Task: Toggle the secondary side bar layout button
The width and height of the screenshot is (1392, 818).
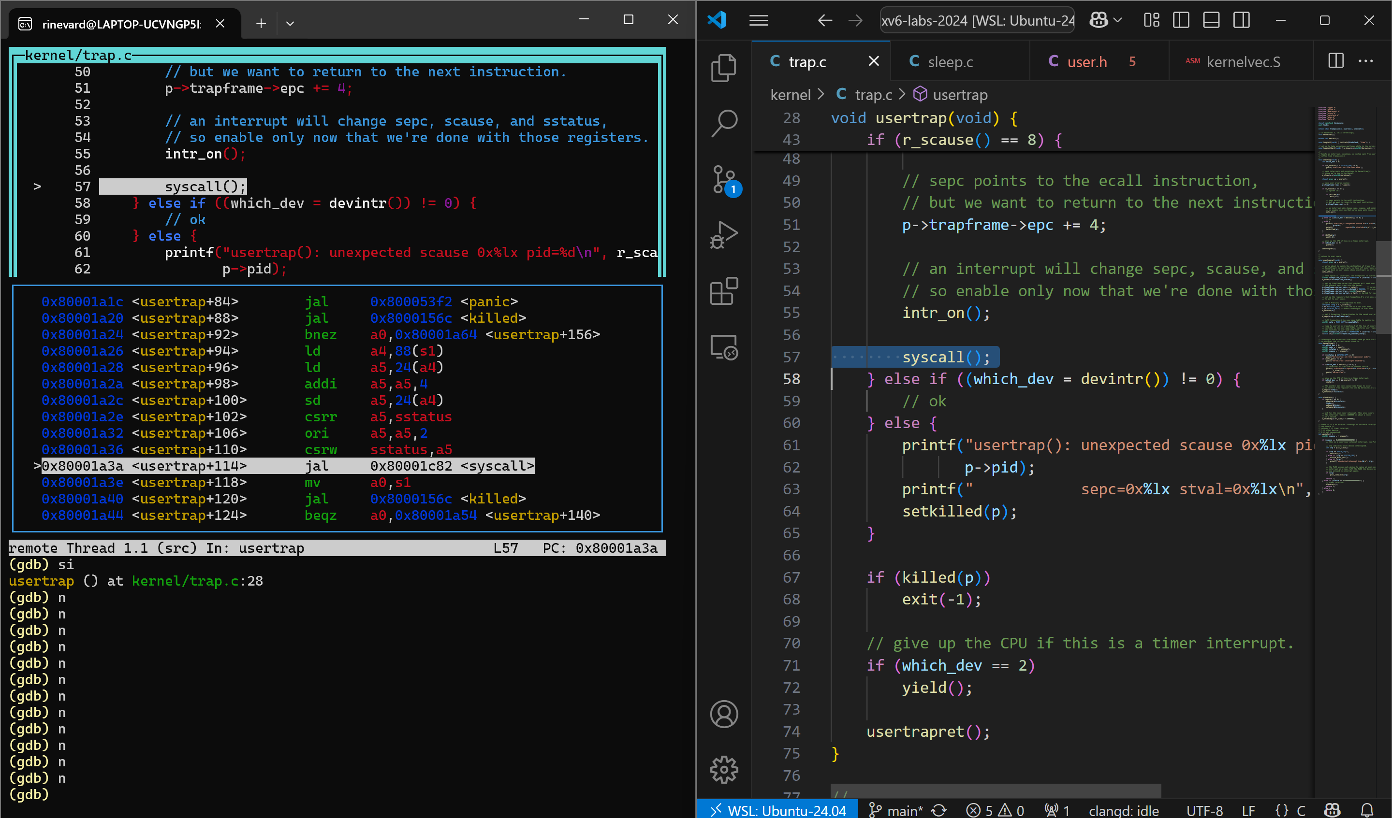Action: tap(1241, 20)
